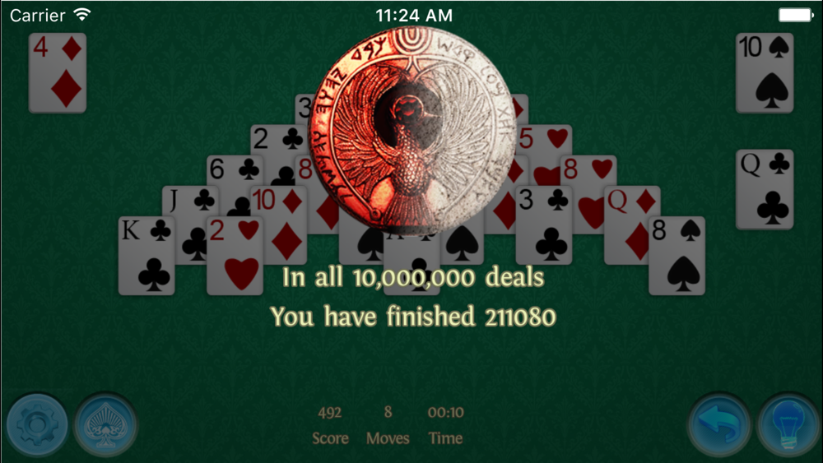The height and width of the screenshot is (463, 823).
Task: Tap the bird coin medallion
Action: pyautogui.click(x=412, y=129)
